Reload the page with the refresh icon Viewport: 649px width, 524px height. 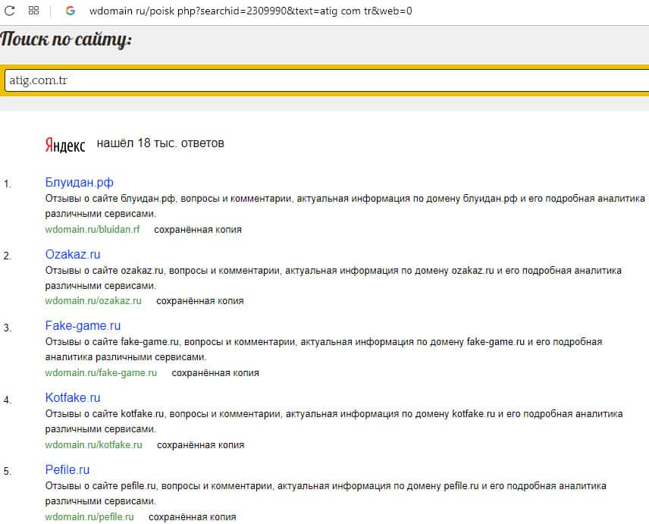point(10,11)
